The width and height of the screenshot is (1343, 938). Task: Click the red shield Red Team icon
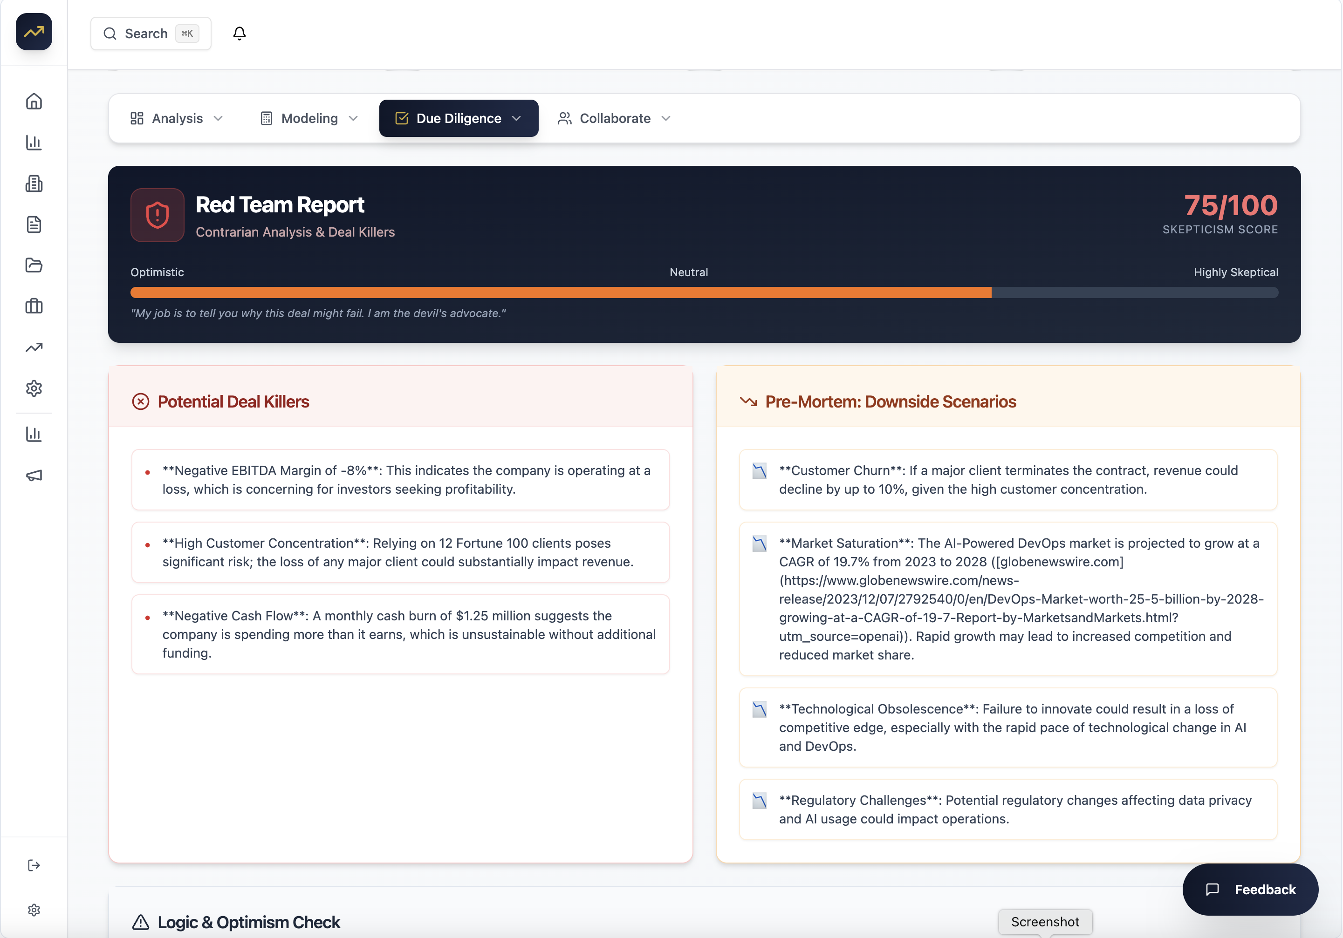pyautogui.click(x=158, y=215)
